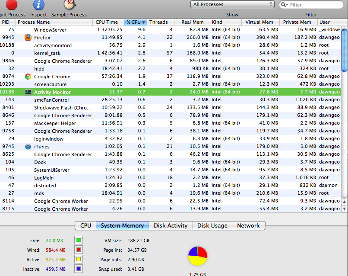Switch to the Network tab
Viewport: 348px width, 276px height.
coord(248,225)
